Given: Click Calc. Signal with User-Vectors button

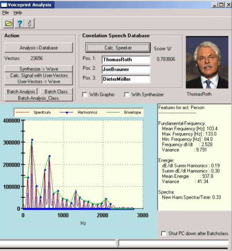Looking at the screenshot, I should (38, 76).
